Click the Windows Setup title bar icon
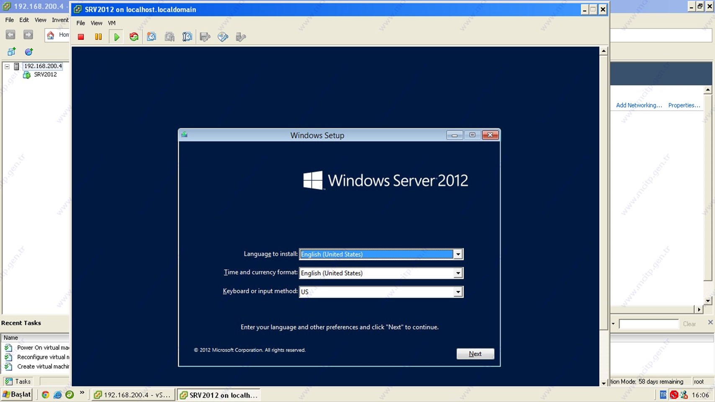 (x=184, y=135)
